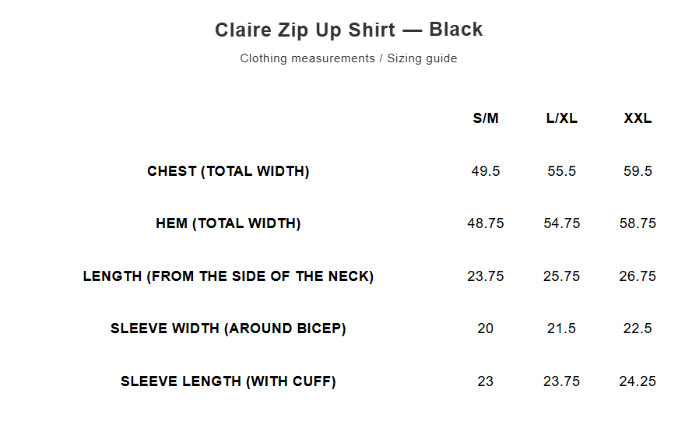
Task: Click the 48.75 hem value for S/M
Action: point(486,223)
